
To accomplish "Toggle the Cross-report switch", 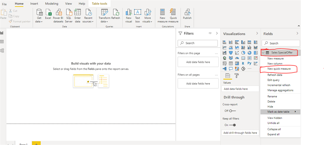I will pos(233,111).
